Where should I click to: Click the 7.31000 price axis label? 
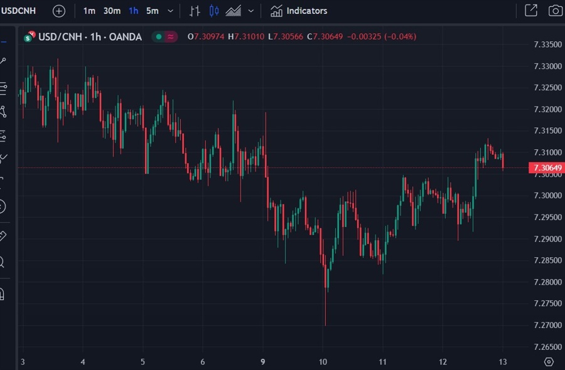(547, 152)
